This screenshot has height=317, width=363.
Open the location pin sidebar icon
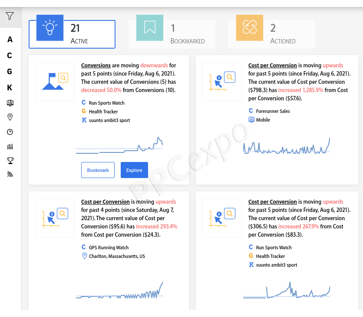(10, 117)
